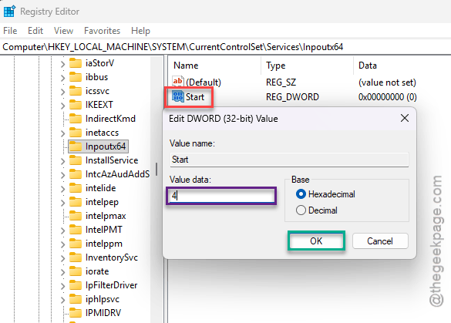
Task: Expand the icssvc tree node
Action: coord(62,92)
